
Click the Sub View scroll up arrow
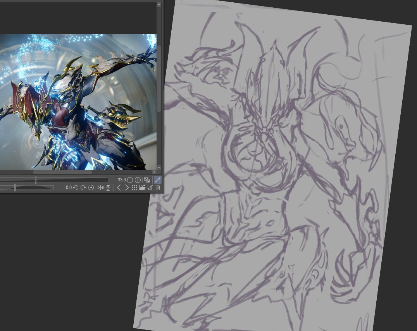[x=159, y=5]
